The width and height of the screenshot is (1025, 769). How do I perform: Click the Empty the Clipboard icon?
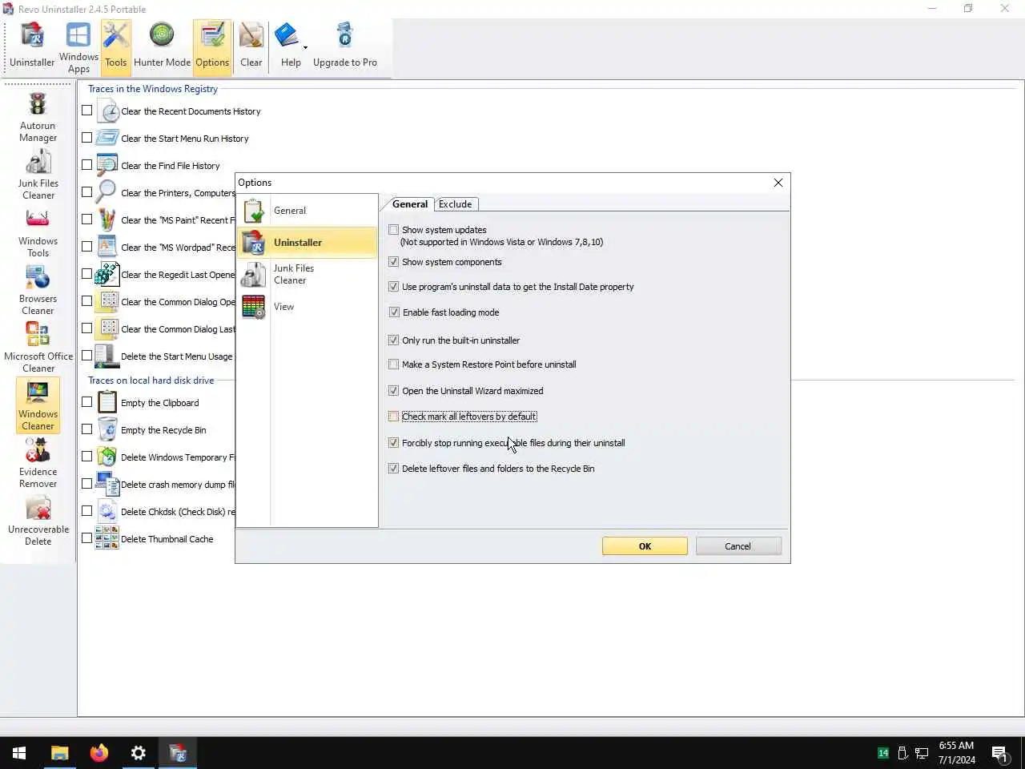click(x=107, y=402)
